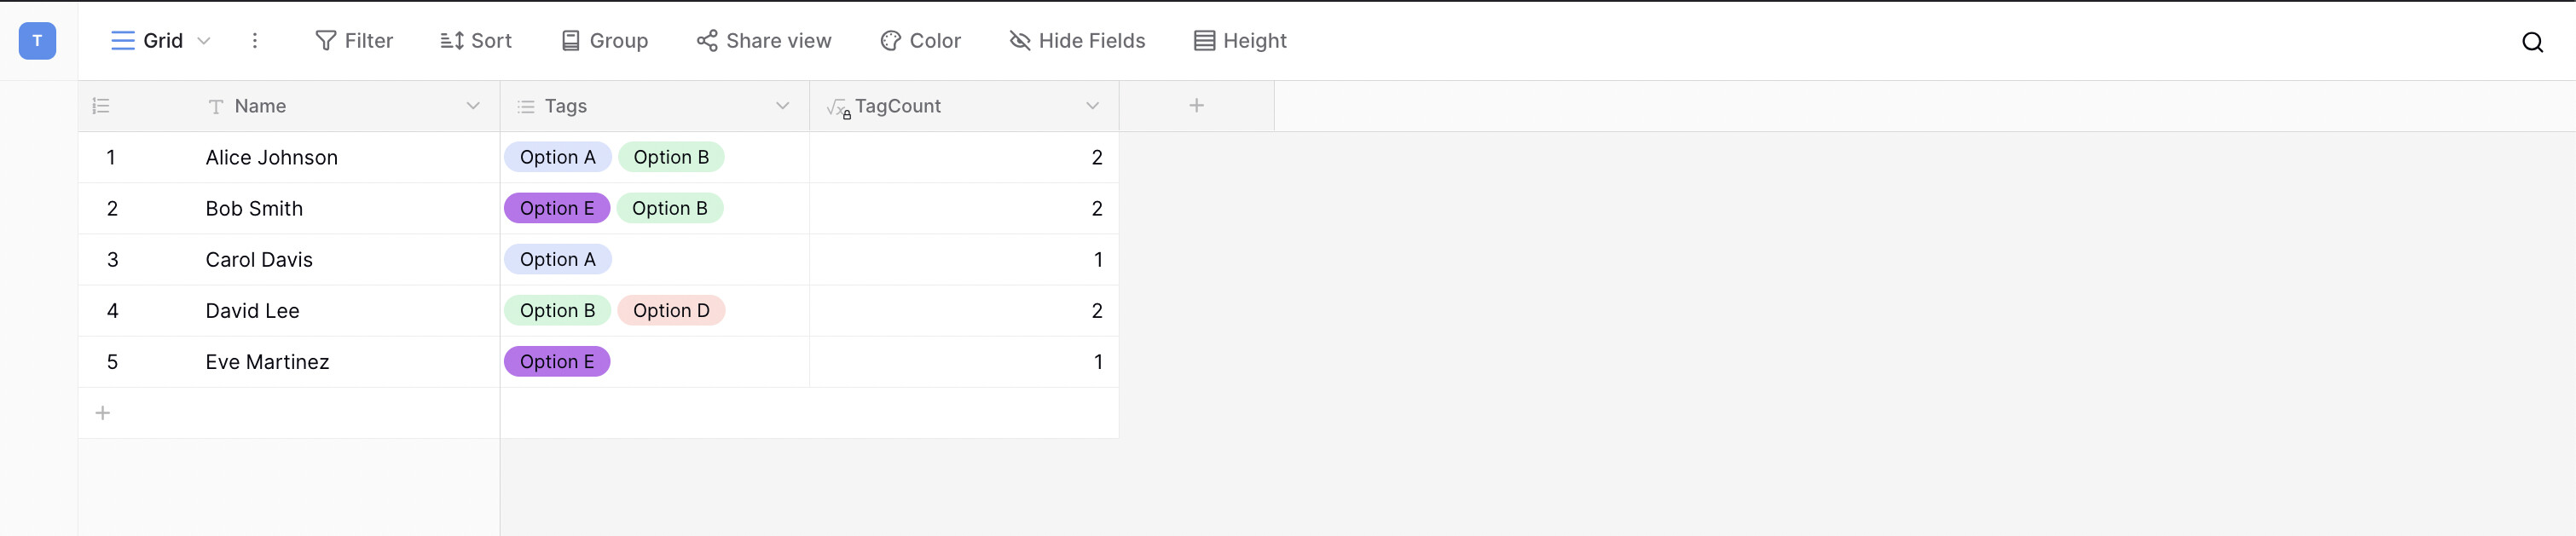2576x536 pixels.
Task: Open the Sort options
Action: (x=476, y=41)
